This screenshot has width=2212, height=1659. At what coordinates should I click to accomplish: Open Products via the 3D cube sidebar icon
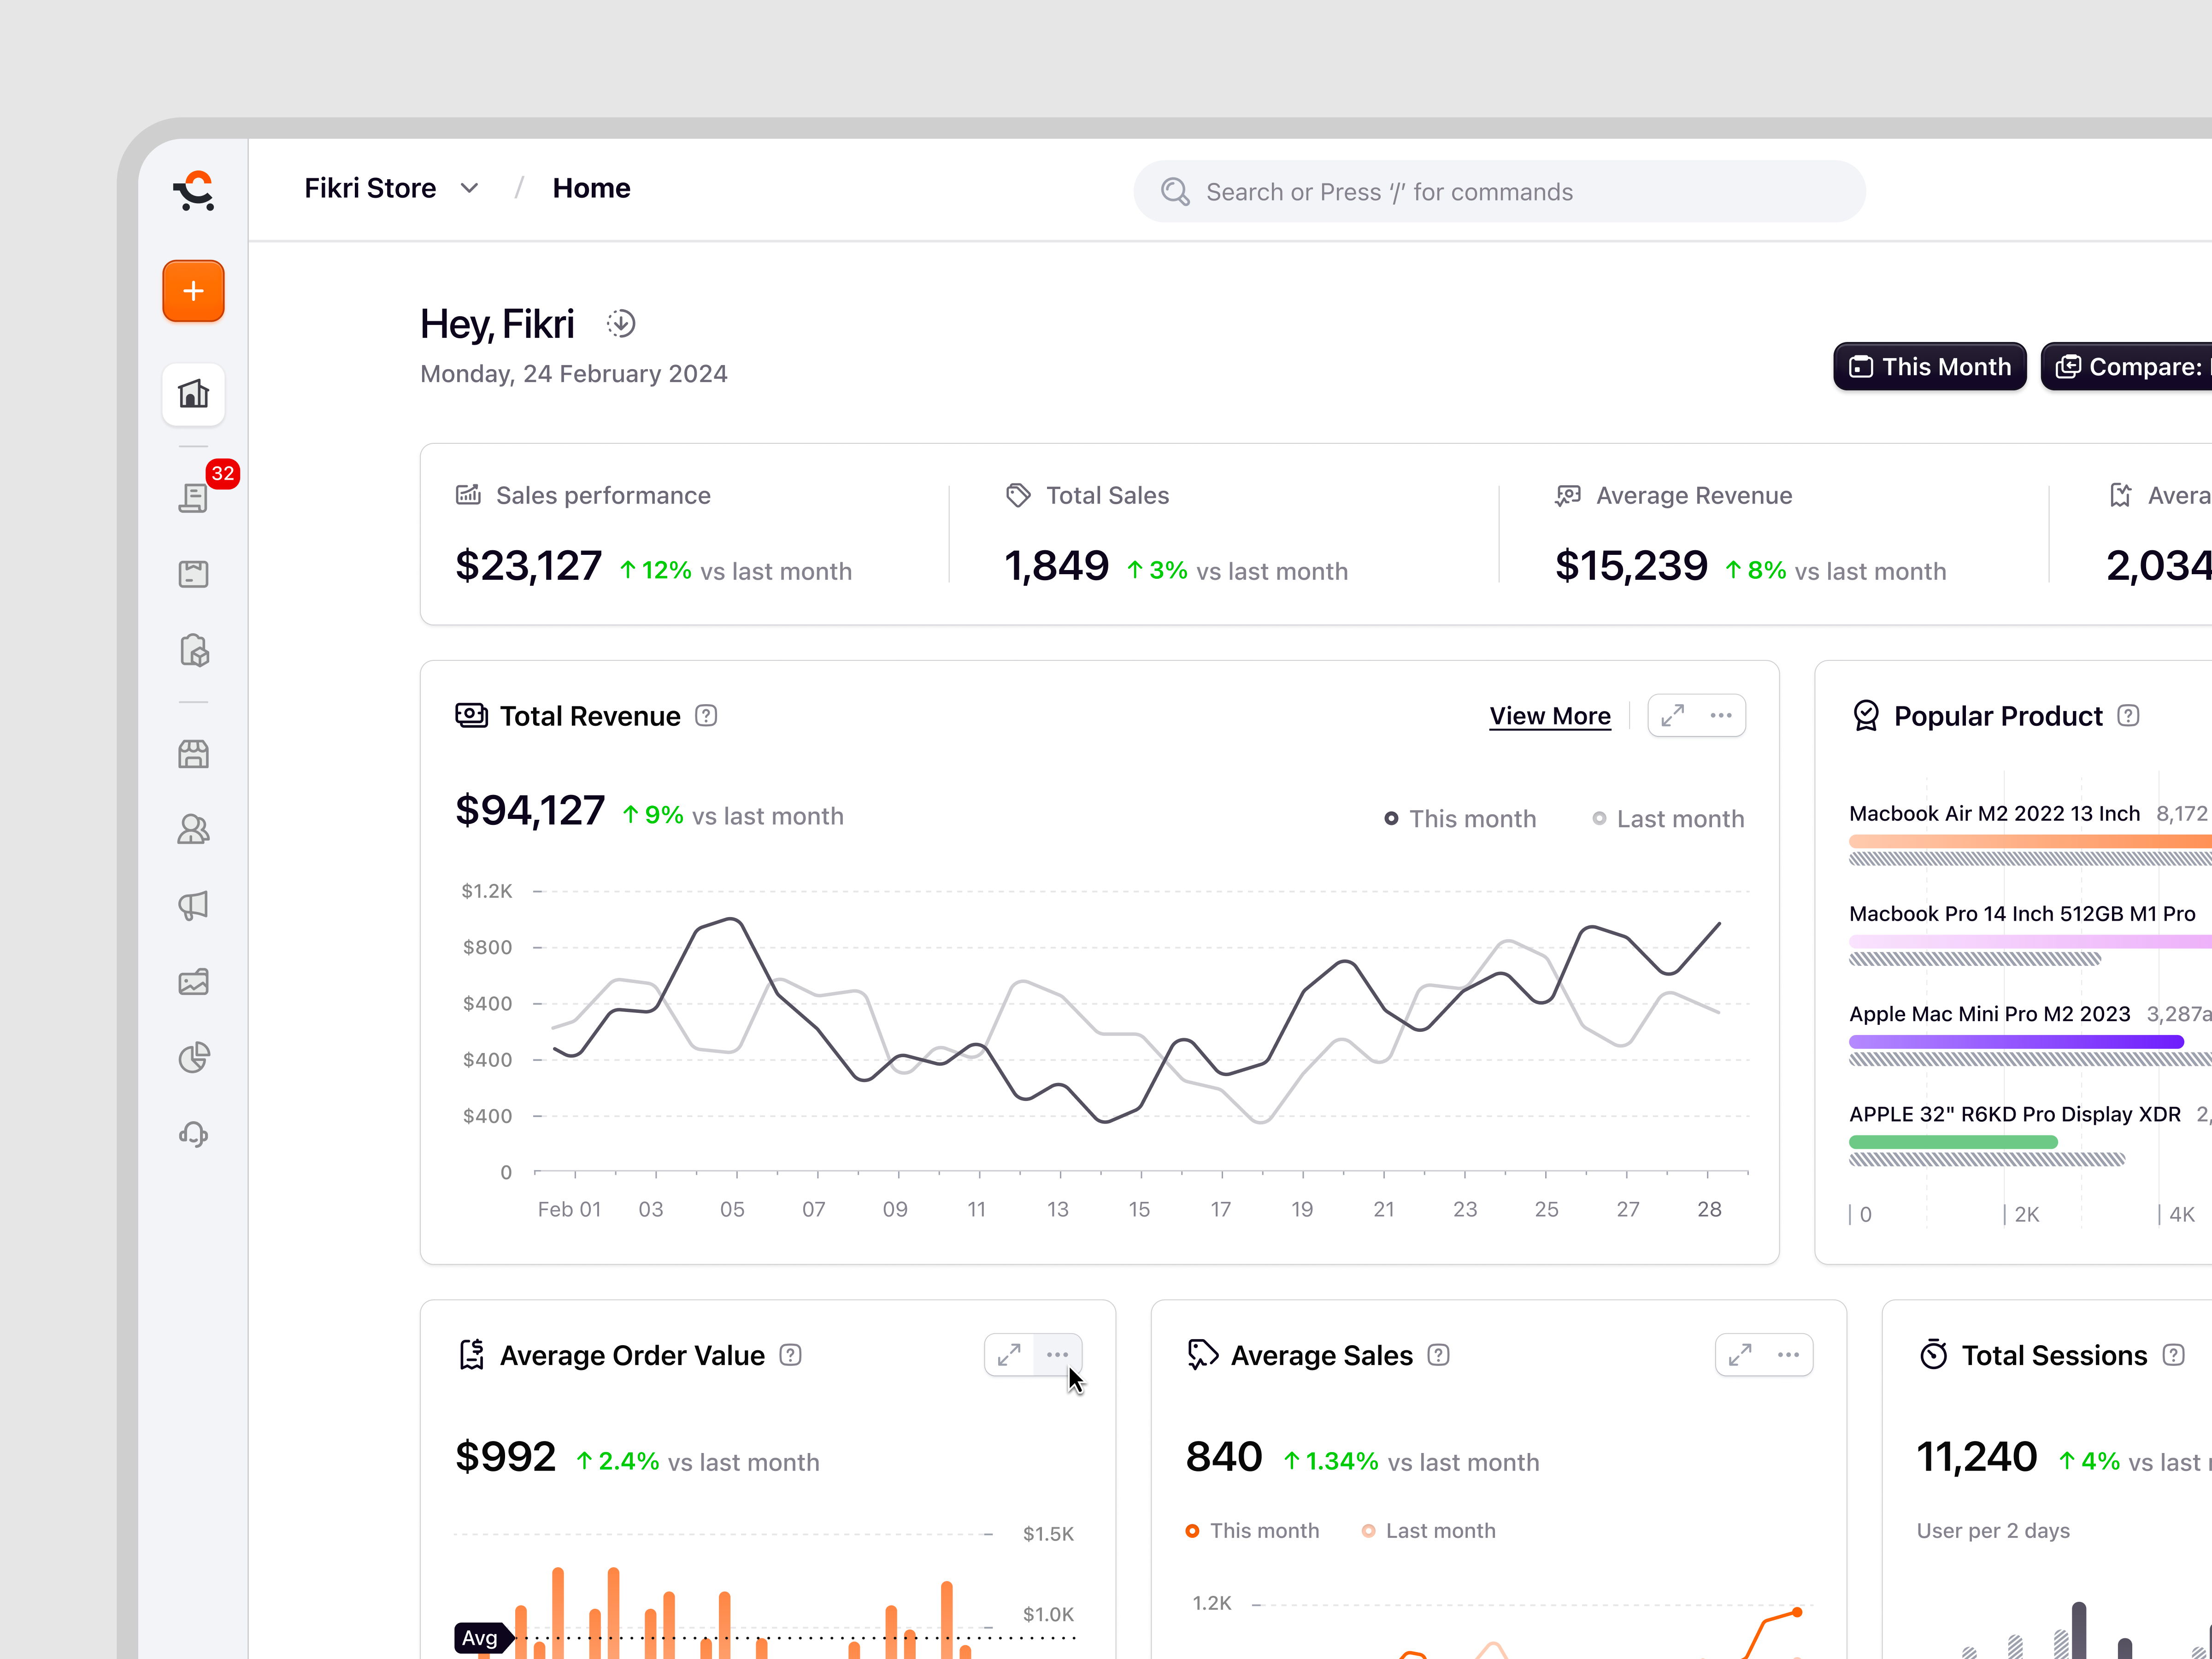[193, 650]
